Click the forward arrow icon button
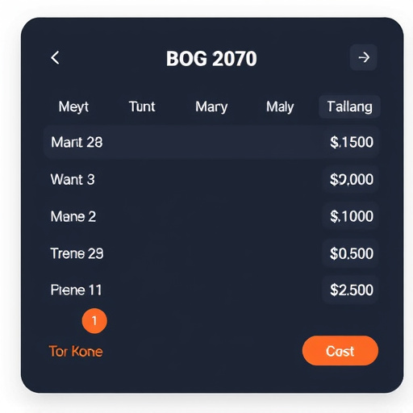 [363, 57]
